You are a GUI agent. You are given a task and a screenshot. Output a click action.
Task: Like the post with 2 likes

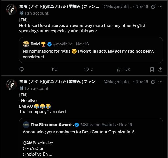pyautogui.click(x=87, y=69)
